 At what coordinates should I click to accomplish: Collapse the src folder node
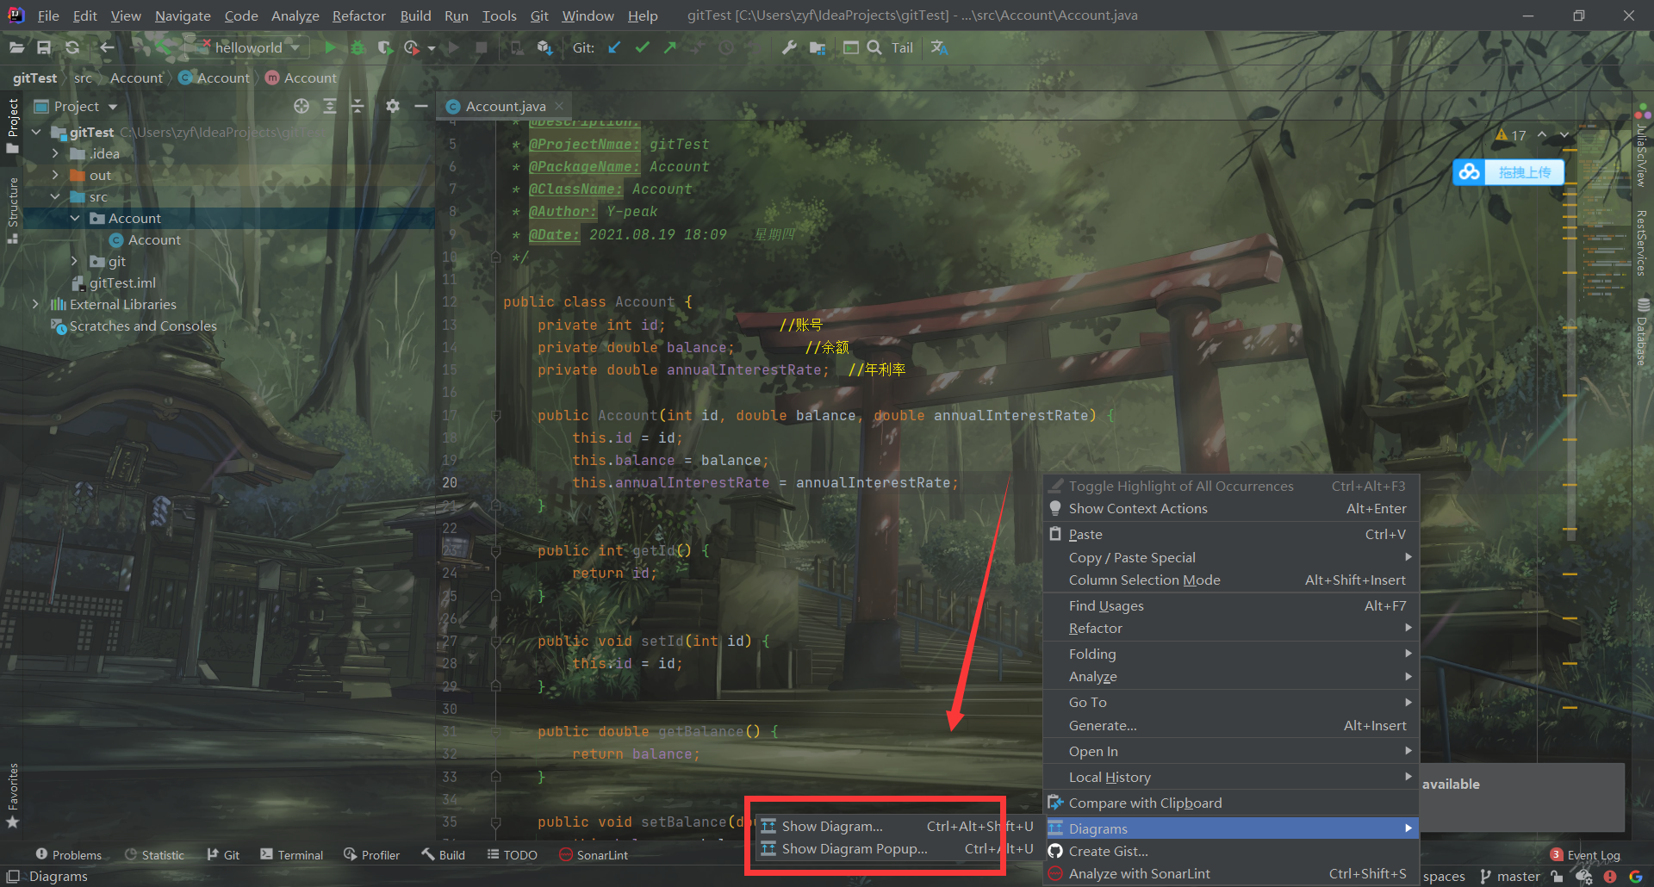[x=56, y=196]
